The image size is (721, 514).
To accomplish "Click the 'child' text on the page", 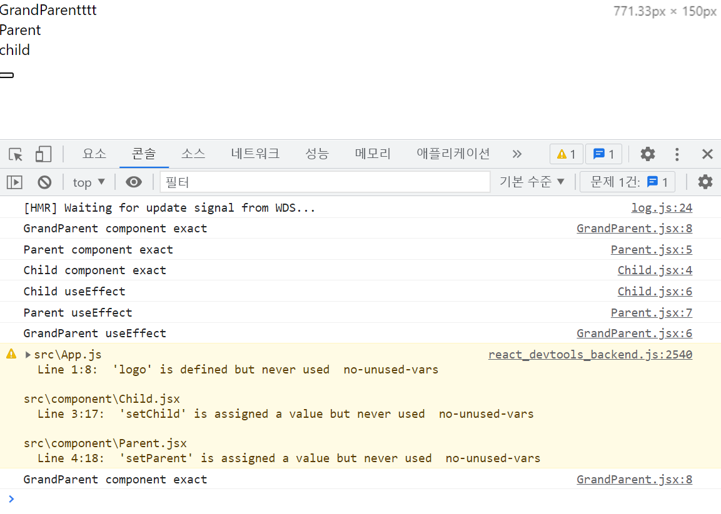I will tap(15, 49).
